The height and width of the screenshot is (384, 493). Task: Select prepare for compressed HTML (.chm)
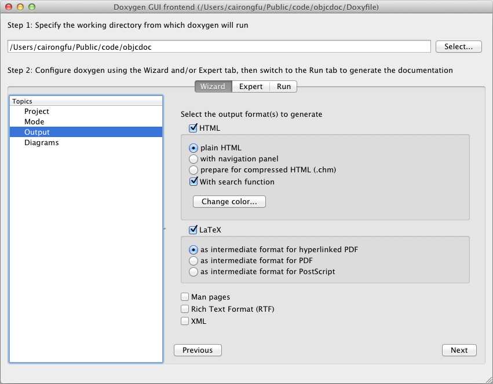(x=194, y=170)
